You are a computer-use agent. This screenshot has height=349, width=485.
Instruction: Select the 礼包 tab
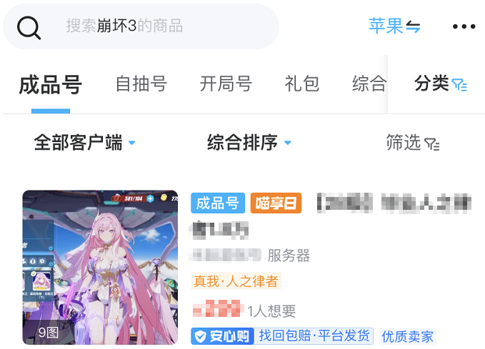(301, 84)
